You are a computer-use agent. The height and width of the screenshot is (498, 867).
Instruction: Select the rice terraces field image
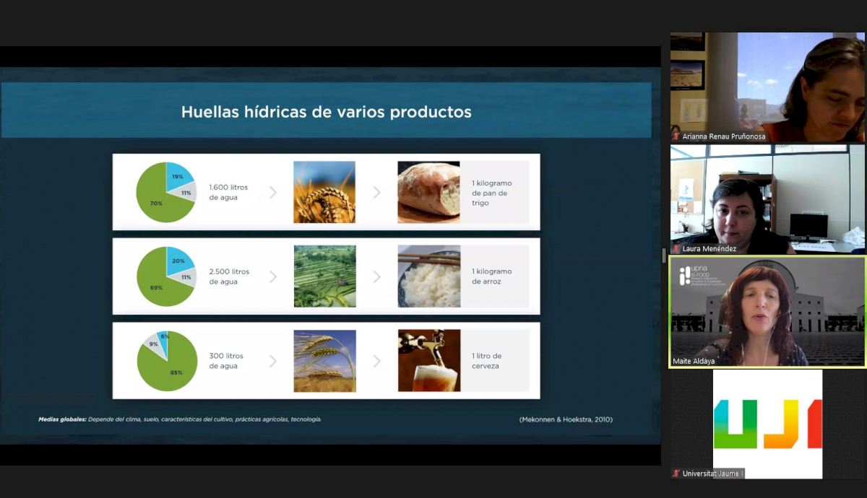pyautogui.click(x=324, y=276)
